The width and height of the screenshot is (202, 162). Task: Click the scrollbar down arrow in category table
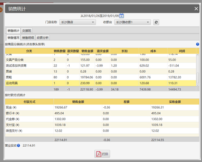(x=198, y=85)
